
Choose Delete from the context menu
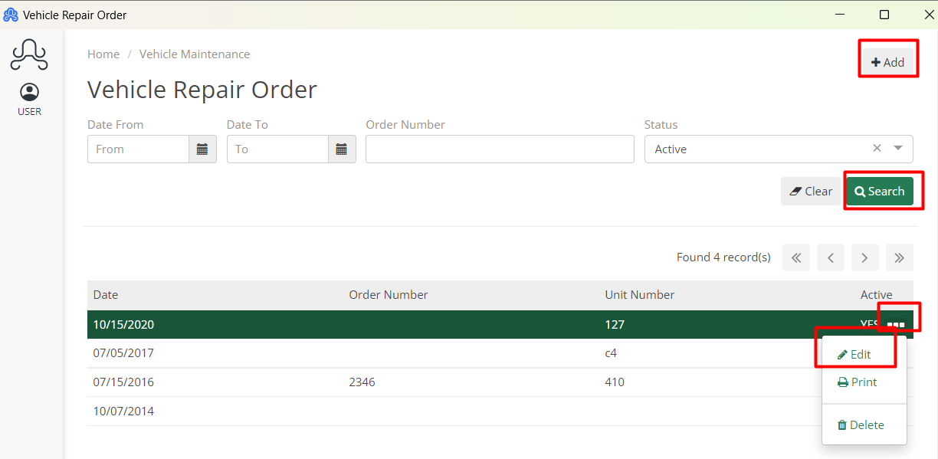coord(861,425)
